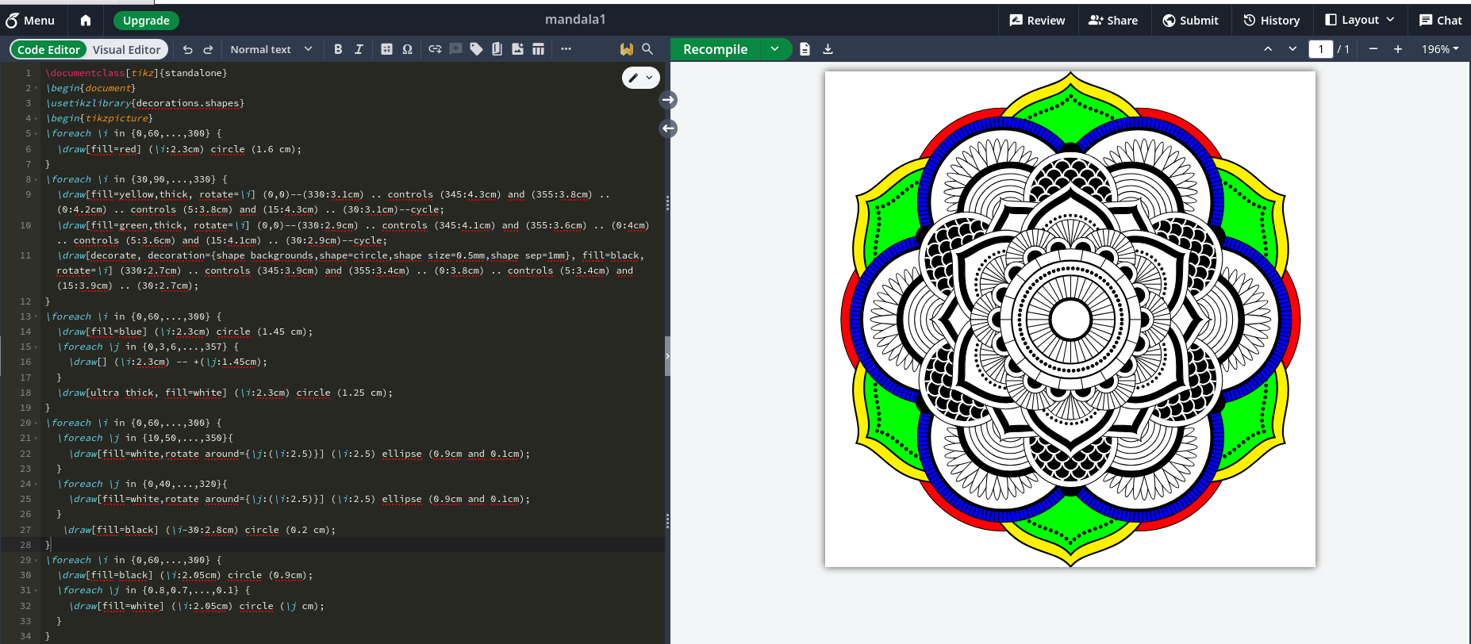Screen dimensions: 1471x644
Task: Click the green Upgrade button
Action: (146, 21)
